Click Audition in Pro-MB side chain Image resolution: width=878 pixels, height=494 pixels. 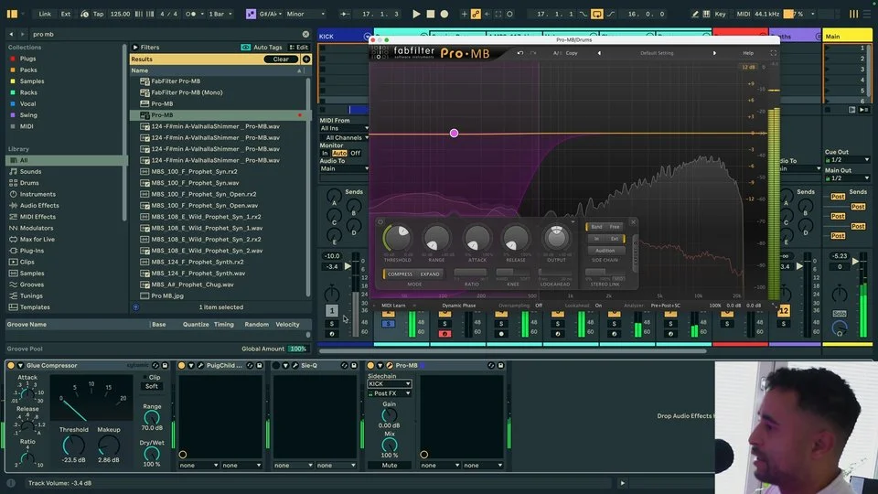[605, 251]
